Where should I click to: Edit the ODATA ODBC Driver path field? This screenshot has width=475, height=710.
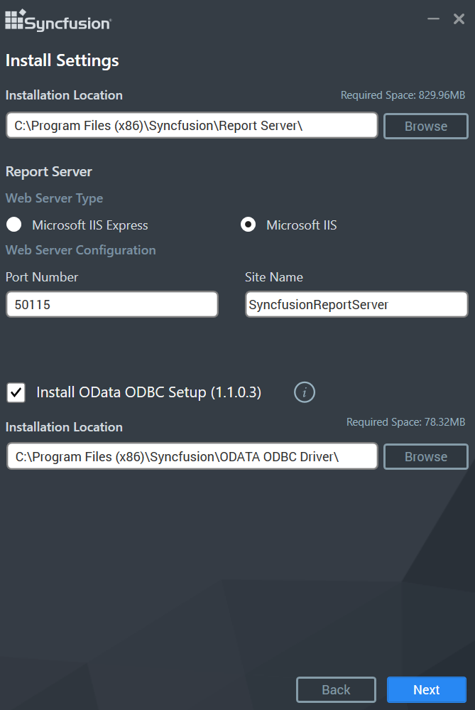(x=192, y=456)
